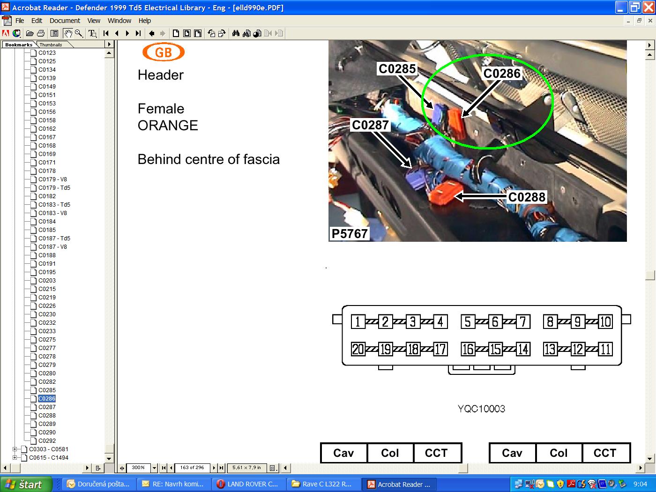Rotate page view clockwise
The image size is (656, 492).
[x=222, y=33]
